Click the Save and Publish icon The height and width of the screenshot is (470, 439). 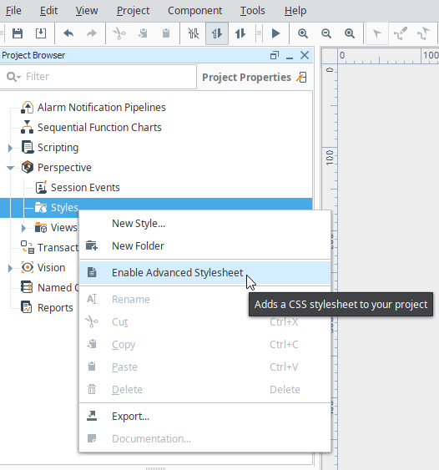coord(41,33)
